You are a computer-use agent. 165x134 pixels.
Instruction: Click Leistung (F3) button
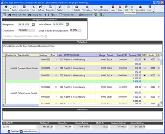35,15
